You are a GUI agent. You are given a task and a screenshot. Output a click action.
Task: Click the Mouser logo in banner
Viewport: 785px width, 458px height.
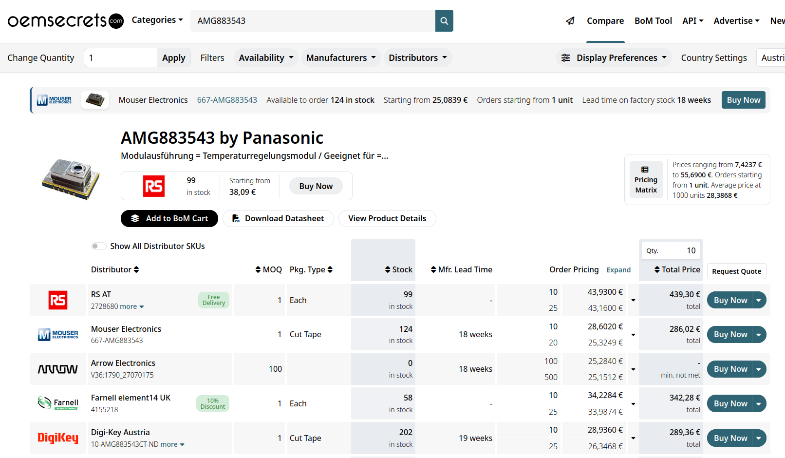[x=54, y=100]
